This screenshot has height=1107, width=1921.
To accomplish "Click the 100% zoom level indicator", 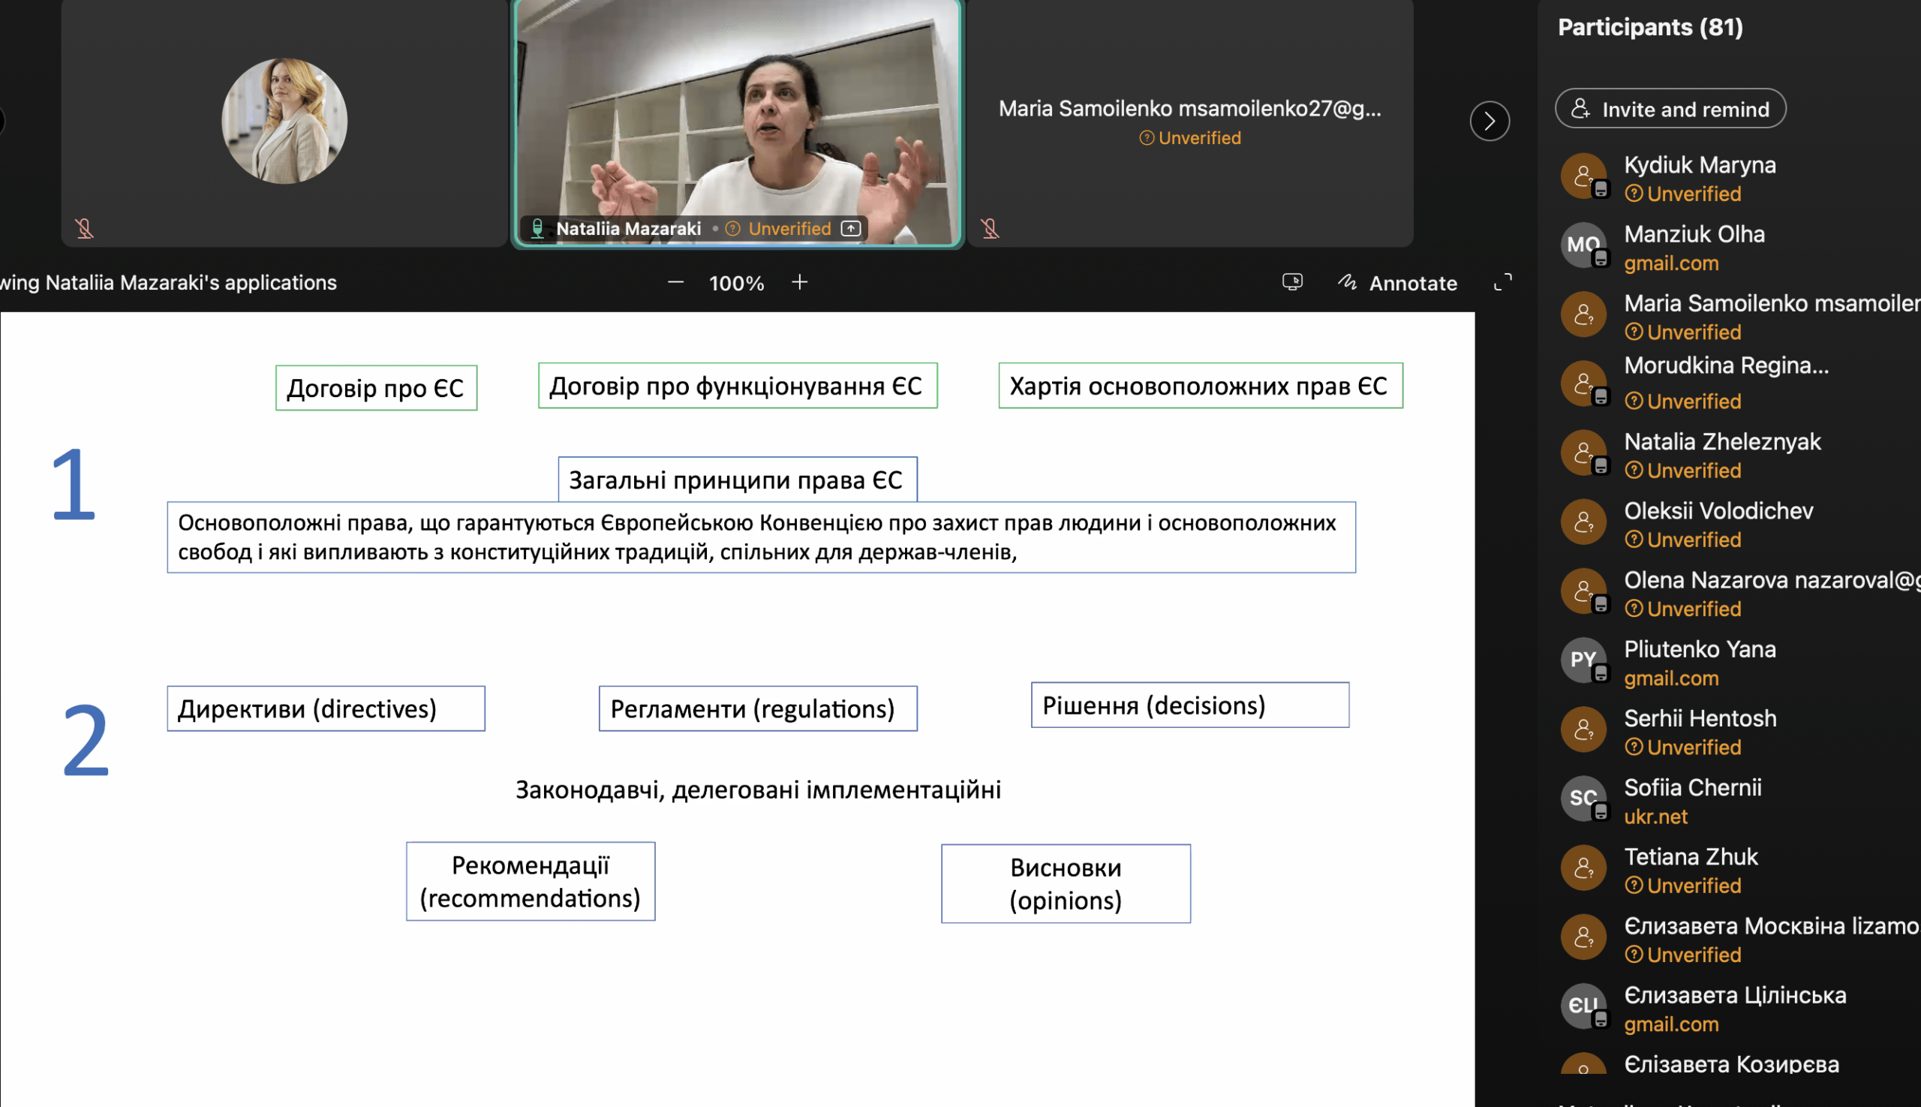I will (x=736, y=284).
